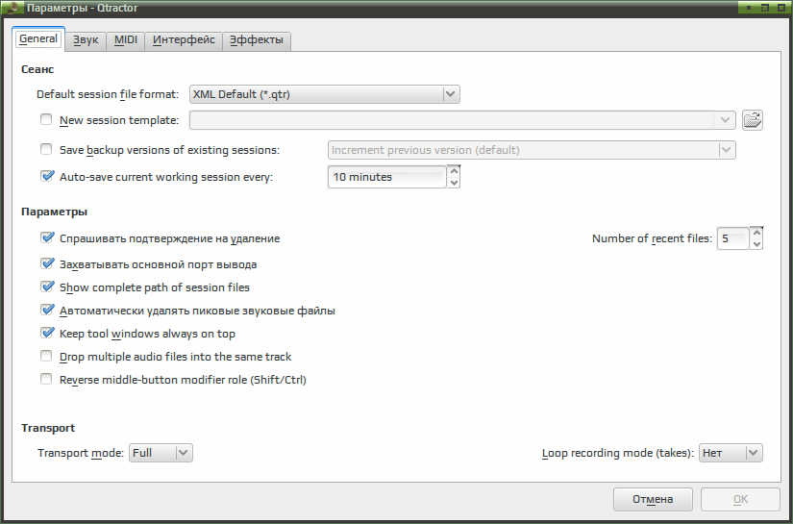
Task: Click the Transport mode label
Action: pos(81,453)
